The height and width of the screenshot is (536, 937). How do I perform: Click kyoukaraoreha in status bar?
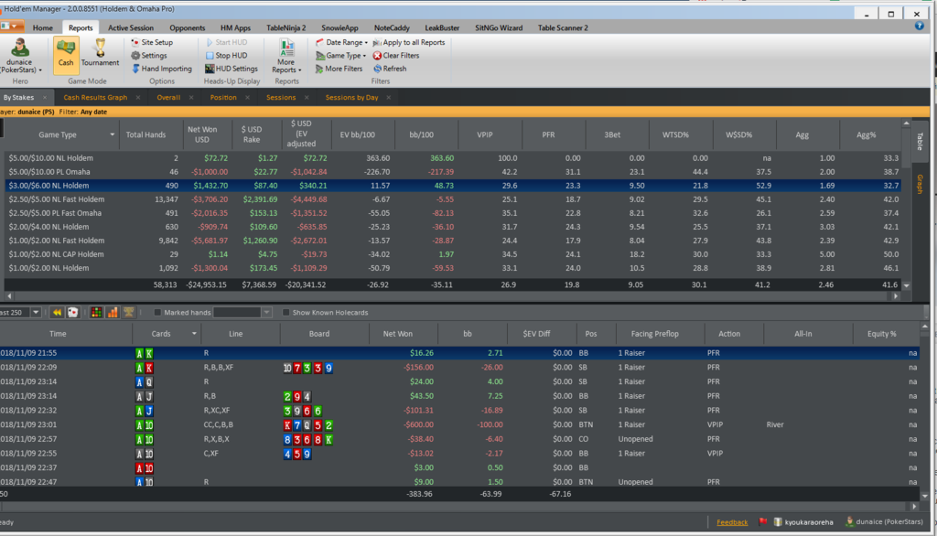point(809,522)
